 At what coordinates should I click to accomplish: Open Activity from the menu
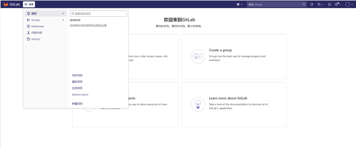click(x=46, y=39)
